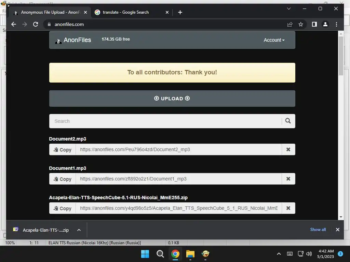This screenshot has width=350, height=262.
Task: Click the Document1.mp3 file name
Action: click(x=68, y=168)
